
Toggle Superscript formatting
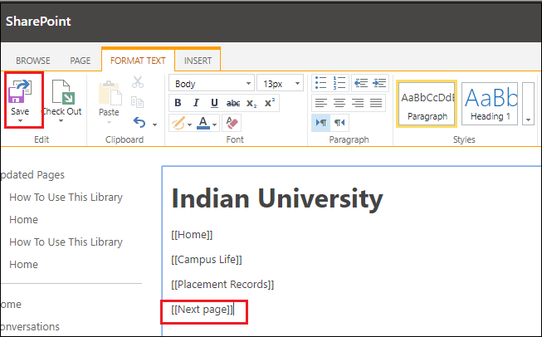270,103
